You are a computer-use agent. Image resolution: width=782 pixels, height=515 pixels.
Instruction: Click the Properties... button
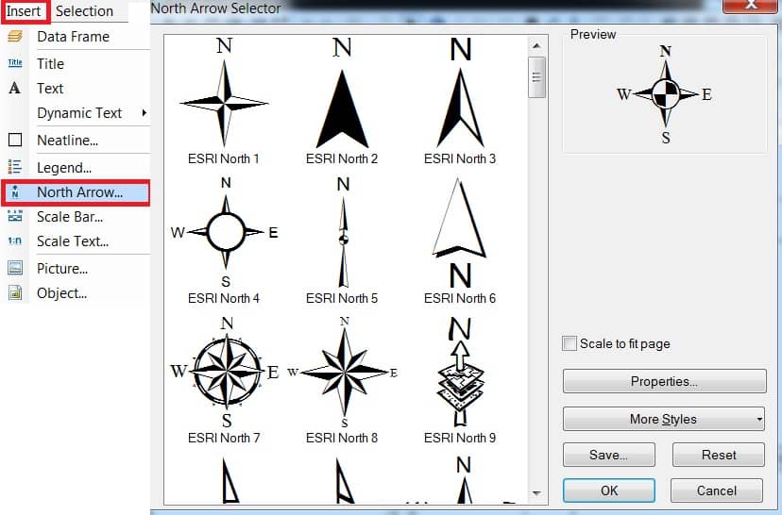[x=664, y=381]
